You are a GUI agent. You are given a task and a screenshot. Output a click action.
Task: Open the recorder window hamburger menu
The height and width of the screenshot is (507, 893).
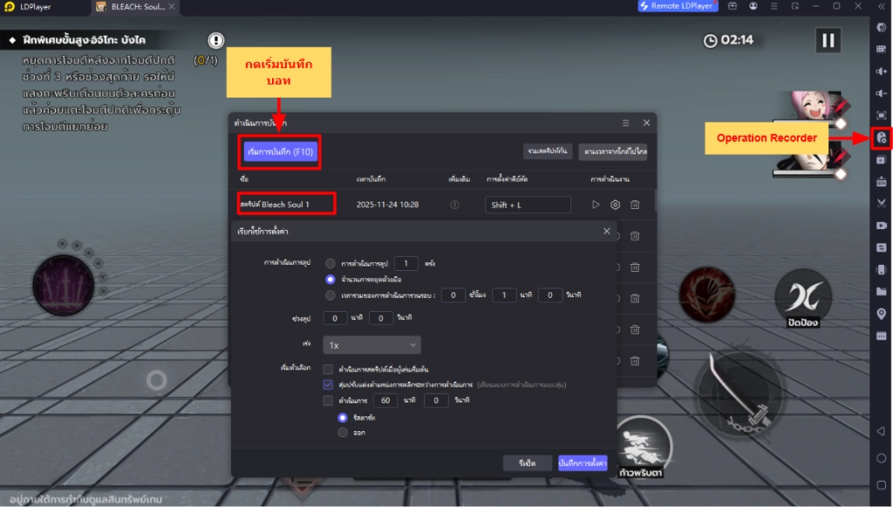(x=625, y=123)
